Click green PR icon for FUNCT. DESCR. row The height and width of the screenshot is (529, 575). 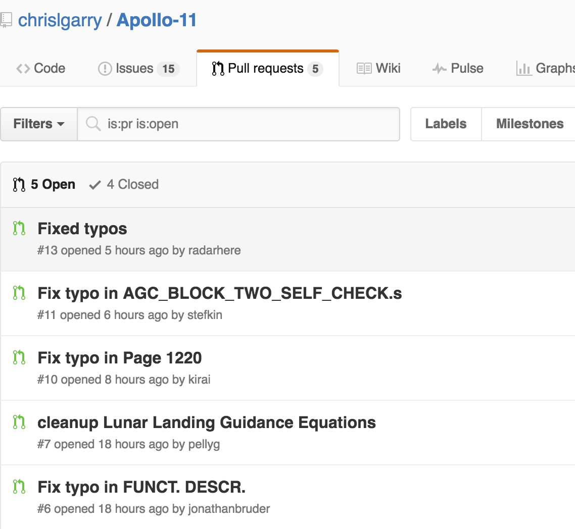coord(19,487)
